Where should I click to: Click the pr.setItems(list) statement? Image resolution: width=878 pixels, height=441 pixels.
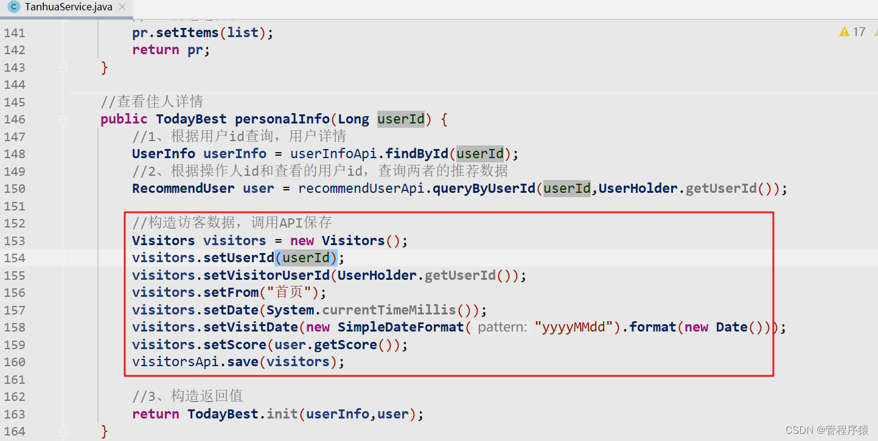pyautogui.click(x=203, y=33)
